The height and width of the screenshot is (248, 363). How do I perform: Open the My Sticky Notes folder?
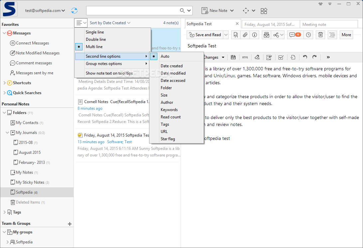click(30, 182)
